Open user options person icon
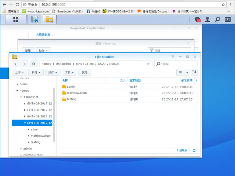 click(x=207, y=19)
